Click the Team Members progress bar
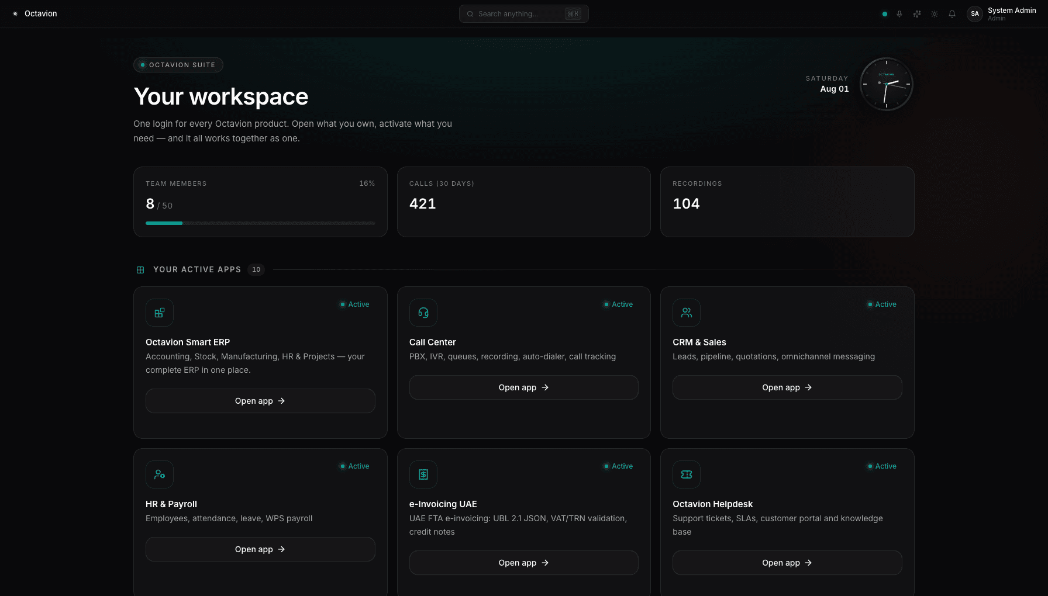The height and width of the screenshot is (596, 1048). point(260,223)
